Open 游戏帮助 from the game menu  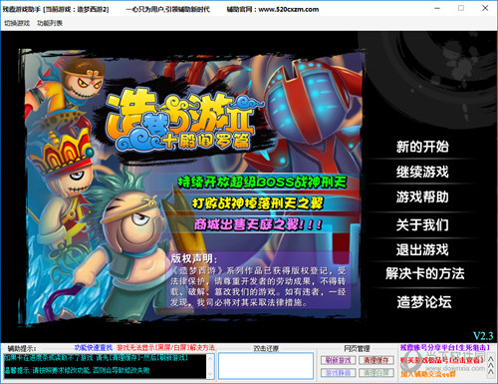(422, 196)
